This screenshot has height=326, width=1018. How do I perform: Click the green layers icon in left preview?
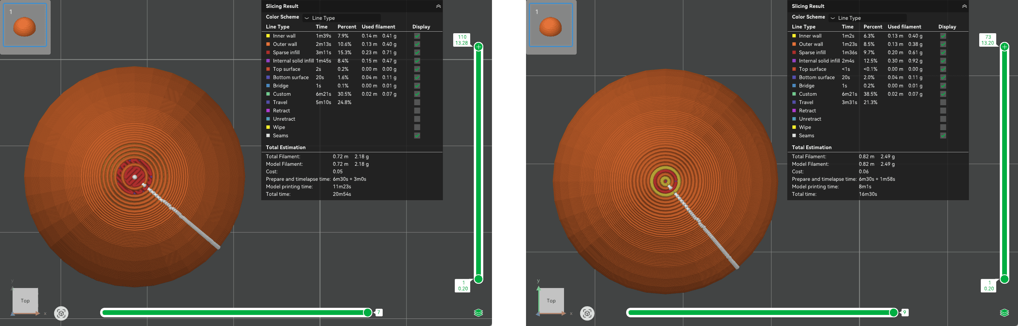pos(478,313)
